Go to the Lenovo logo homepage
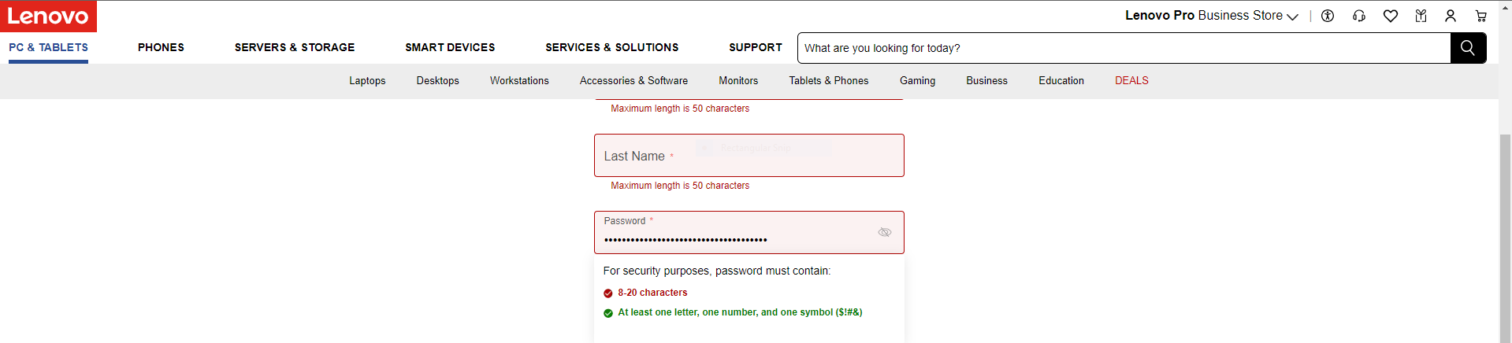Screen dimensions: 1512x343 pyautogui.click(x=48, y=16)
